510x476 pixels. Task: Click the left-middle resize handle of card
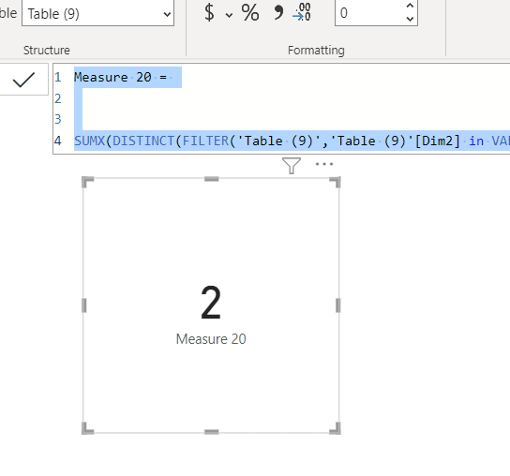(x=84, y=305)
